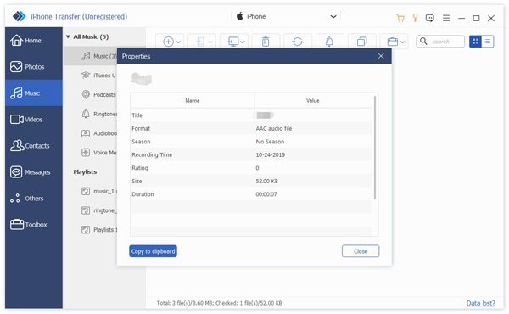Select iTunes U category

90,76
